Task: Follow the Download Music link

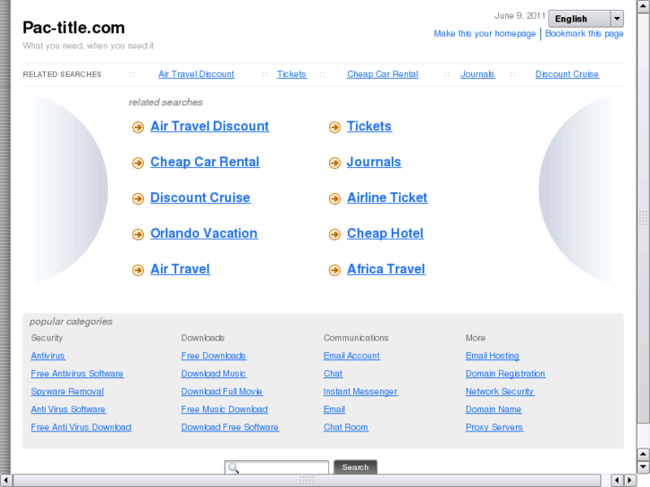Action: (x=214, y=374)
